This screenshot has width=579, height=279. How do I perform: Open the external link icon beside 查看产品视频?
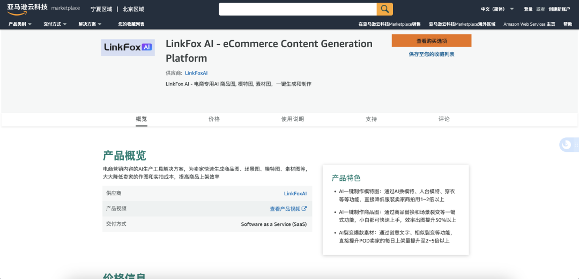305,208
